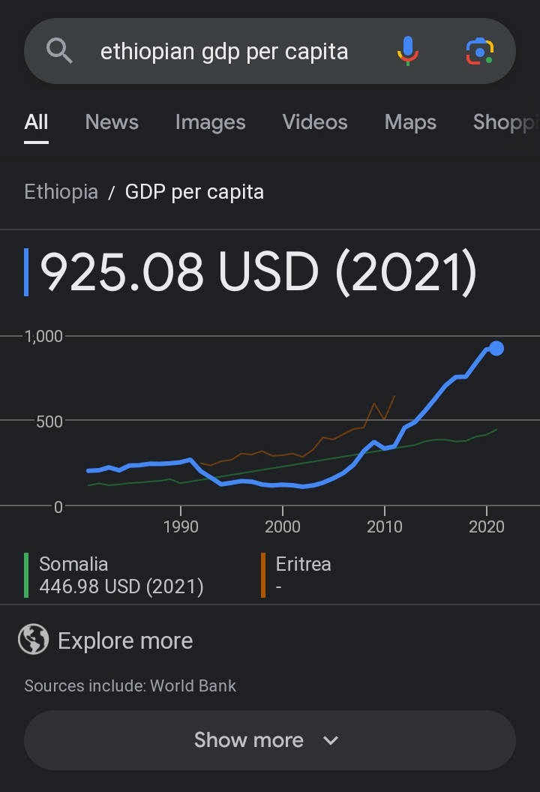Select the blue 2021 data point
Viewport: 540px width, 792px height.
tap(496, 348)
